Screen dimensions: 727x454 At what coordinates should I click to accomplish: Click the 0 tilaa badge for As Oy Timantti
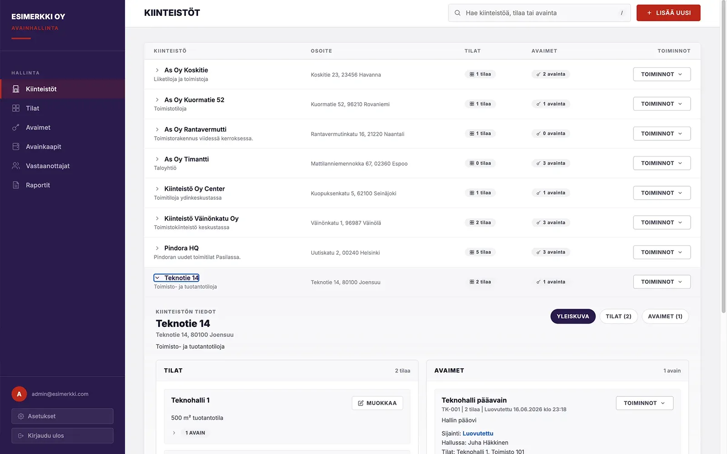480,163
